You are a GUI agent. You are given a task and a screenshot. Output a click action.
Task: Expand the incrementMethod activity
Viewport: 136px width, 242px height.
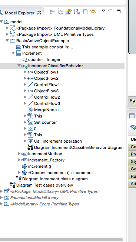(19, 154)
